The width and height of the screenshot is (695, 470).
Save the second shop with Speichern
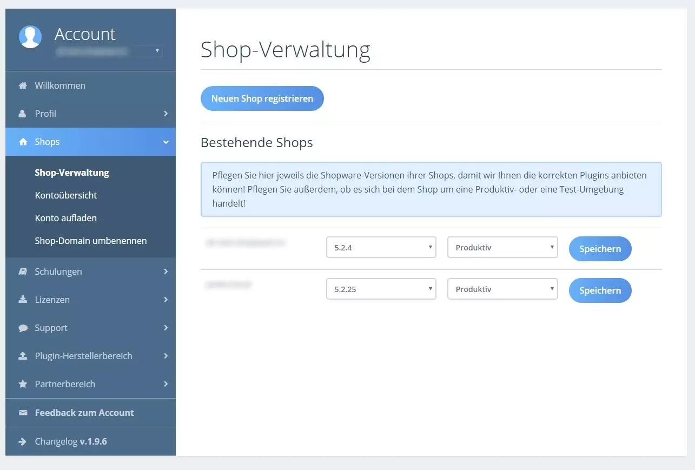tap(600, 290)
